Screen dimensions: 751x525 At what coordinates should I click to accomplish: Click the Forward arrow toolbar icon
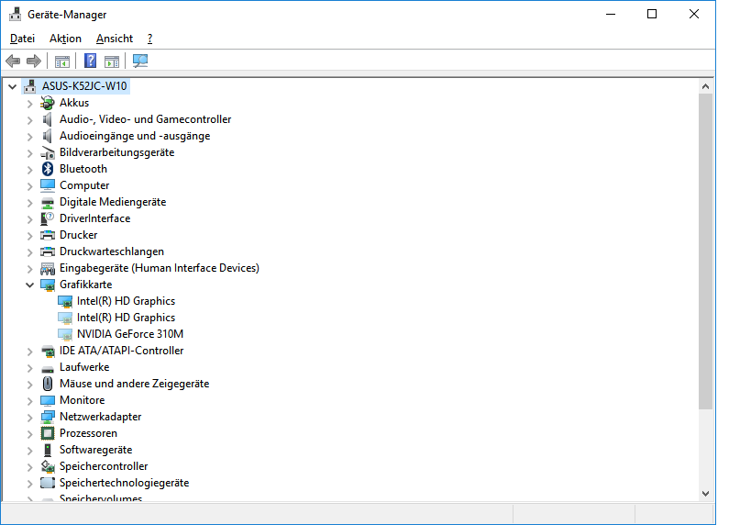tap(34, 61)
